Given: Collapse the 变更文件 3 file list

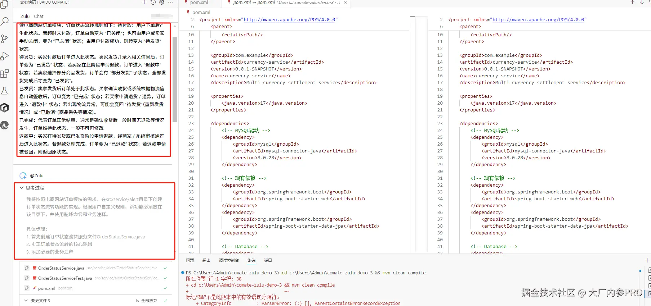Looking at the screenshot, I should [x=26, y=301].
